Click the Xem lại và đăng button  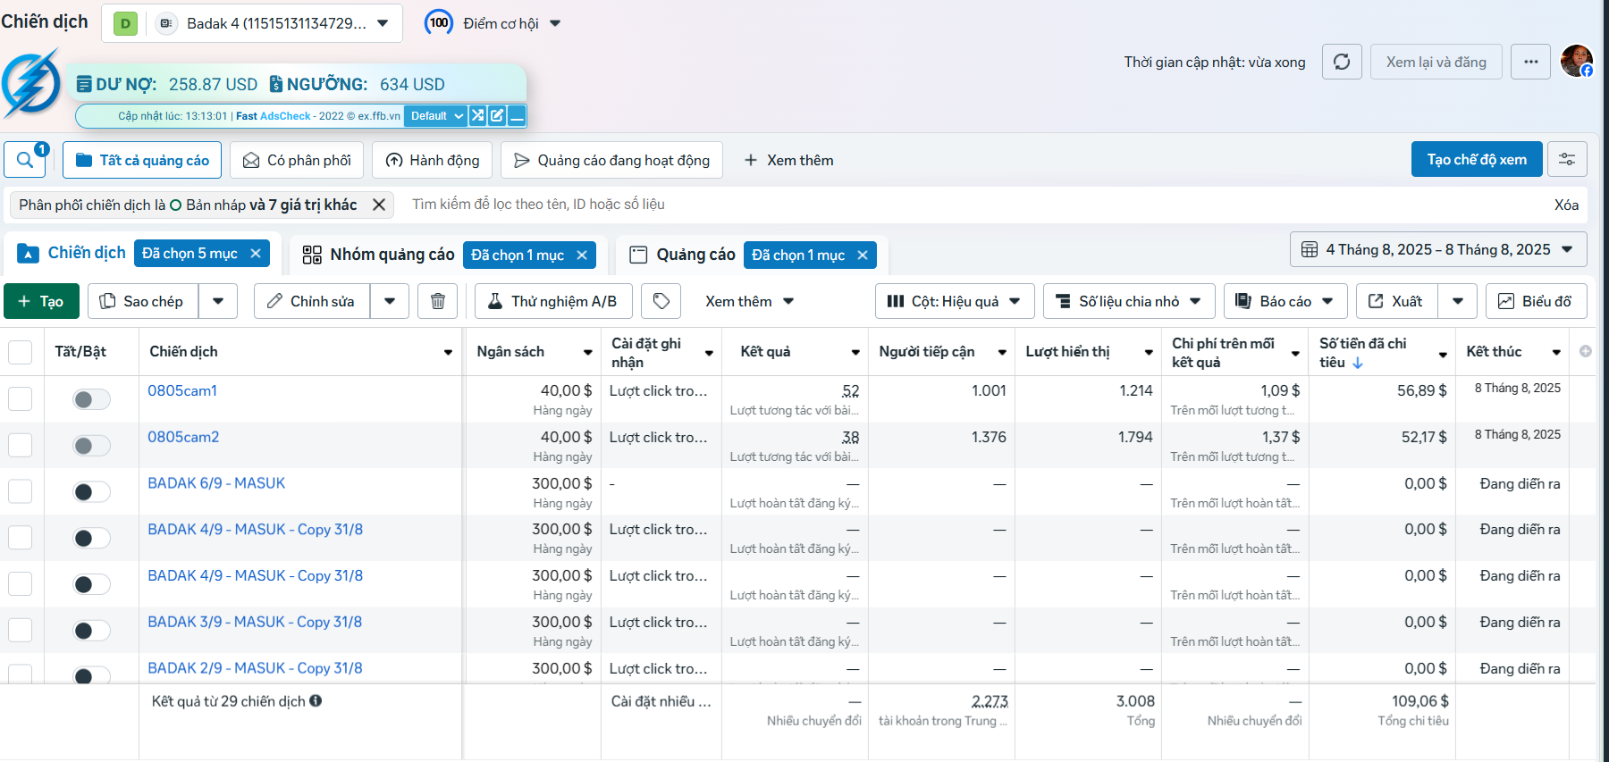coord(1436,62)
